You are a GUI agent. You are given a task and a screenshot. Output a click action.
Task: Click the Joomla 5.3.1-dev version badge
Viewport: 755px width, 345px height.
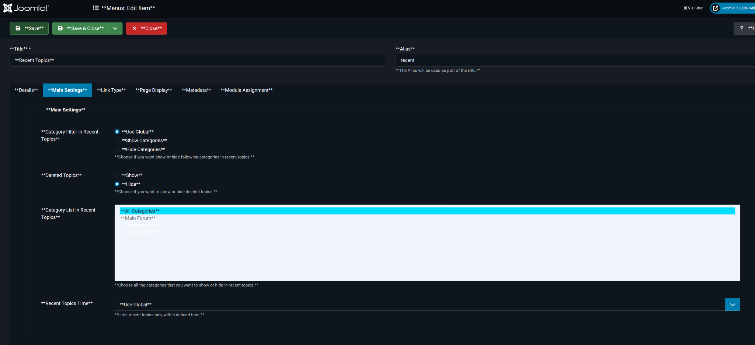point(693,8)
